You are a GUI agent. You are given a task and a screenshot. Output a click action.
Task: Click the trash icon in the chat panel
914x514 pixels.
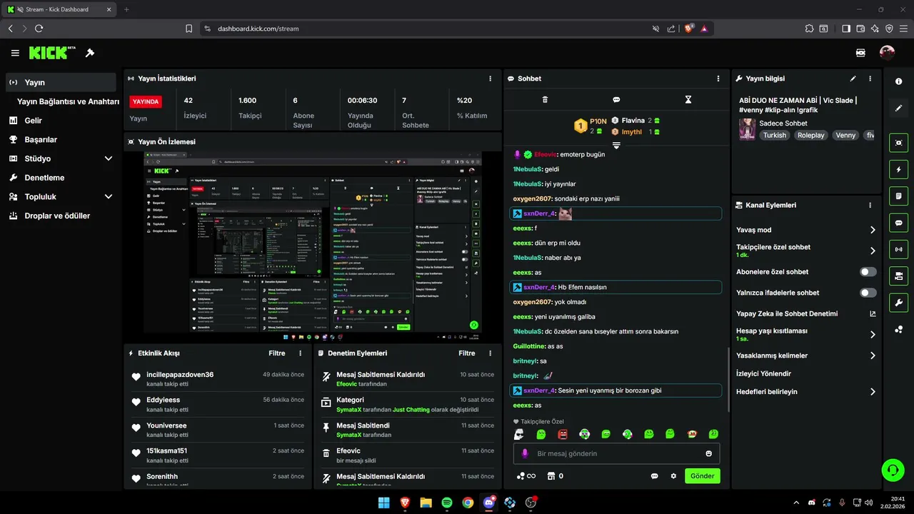click(x=545, y=100)
